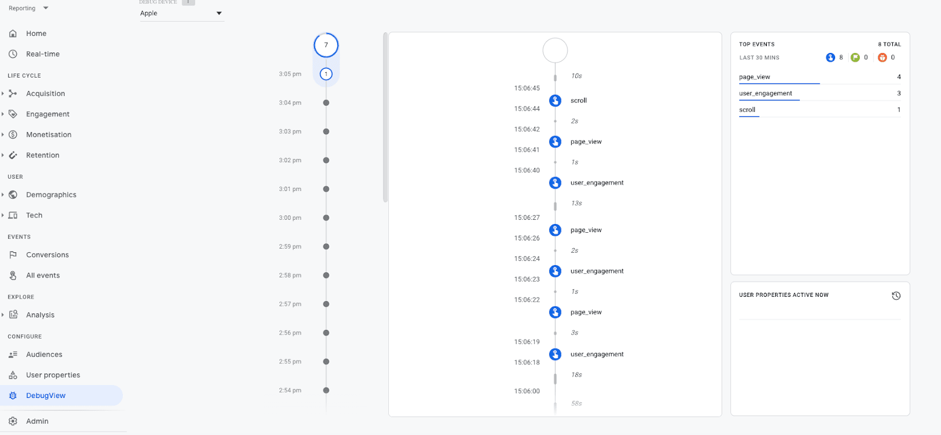941x435 pixels.
Task: Open Demographics under the User section
Action: click(13, 194)
